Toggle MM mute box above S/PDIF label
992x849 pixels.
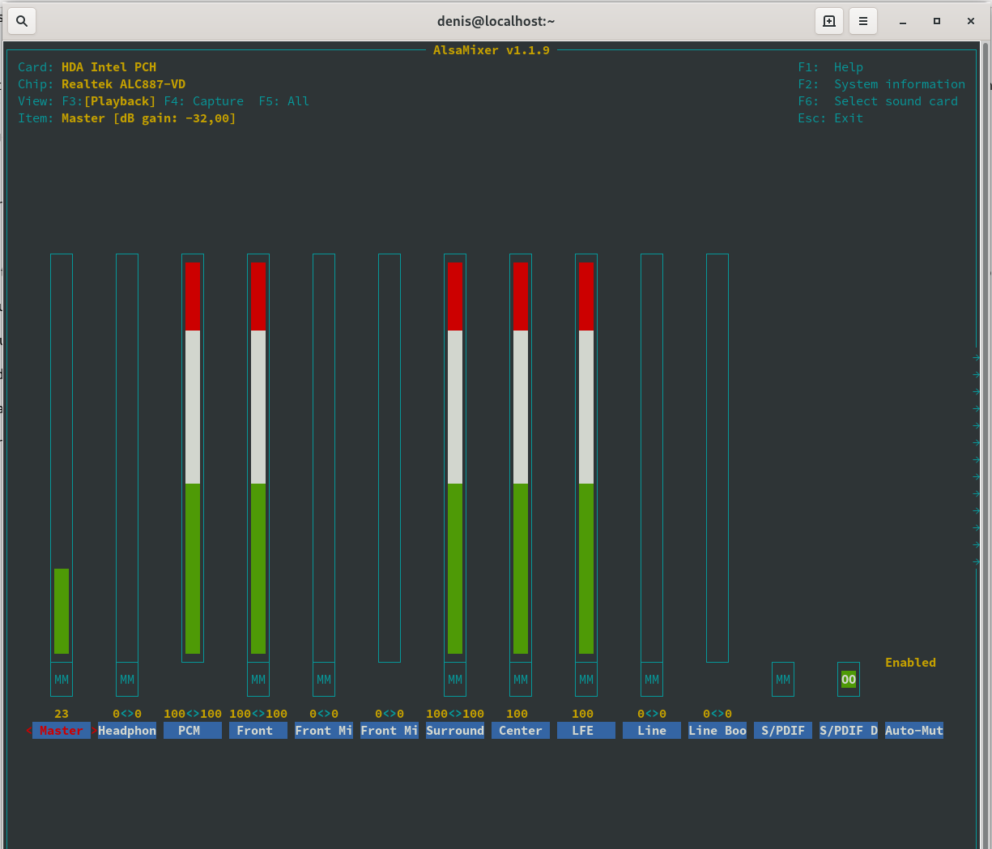[783, 680]
